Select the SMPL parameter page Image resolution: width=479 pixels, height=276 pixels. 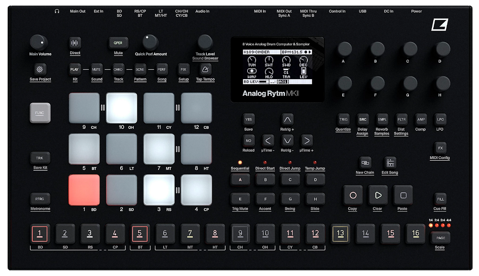[x=382, y=119]
